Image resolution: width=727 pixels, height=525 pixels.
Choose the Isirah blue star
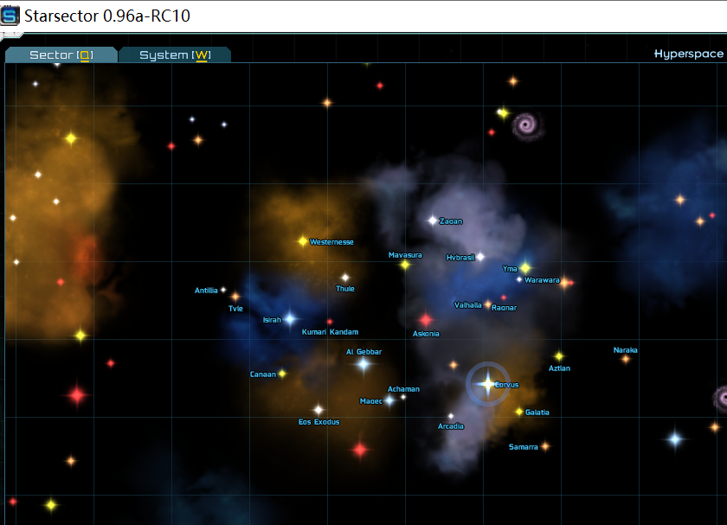290,319
